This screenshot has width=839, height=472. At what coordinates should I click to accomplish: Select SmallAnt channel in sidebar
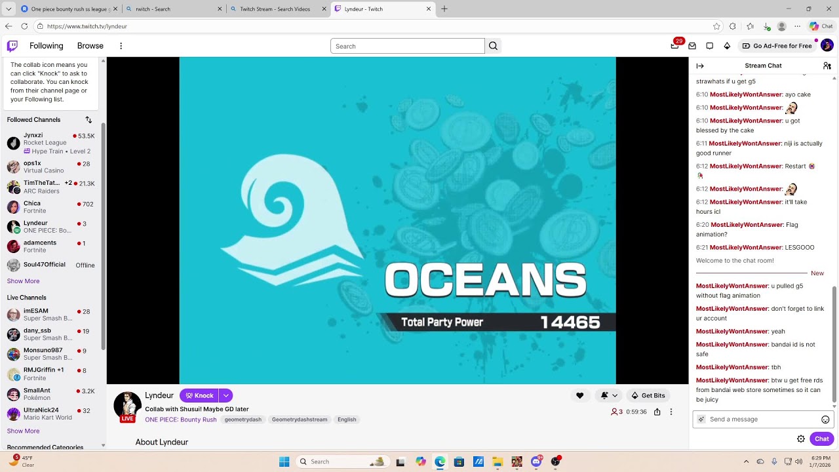(x=51, y=394)
